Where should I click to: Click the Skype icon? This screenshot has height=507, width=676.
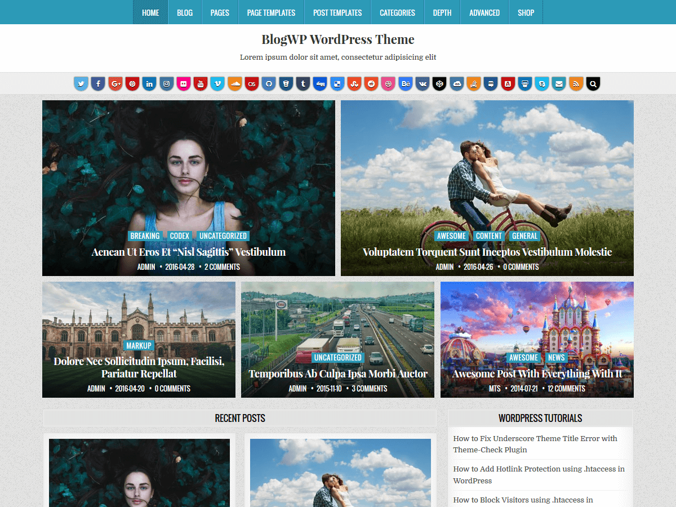(x=541, y=84)
